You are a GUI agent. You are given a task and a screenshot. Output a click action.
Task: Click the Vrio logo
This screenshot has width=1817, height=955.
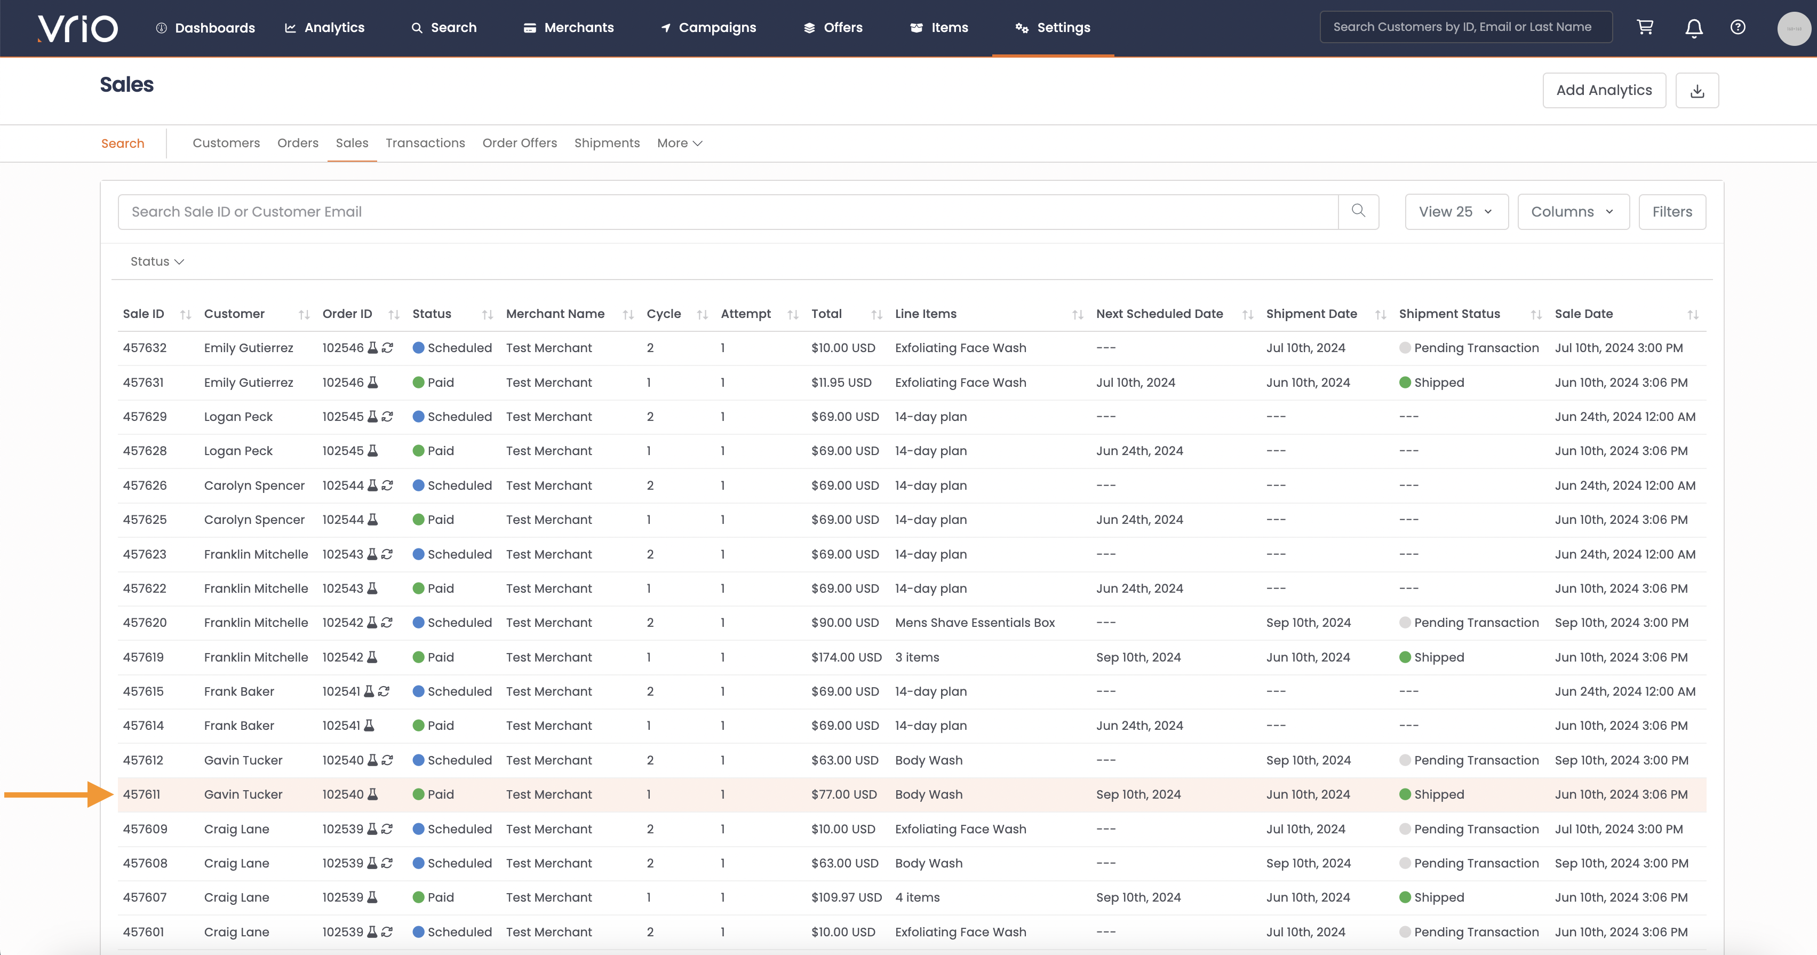point(77,28)
